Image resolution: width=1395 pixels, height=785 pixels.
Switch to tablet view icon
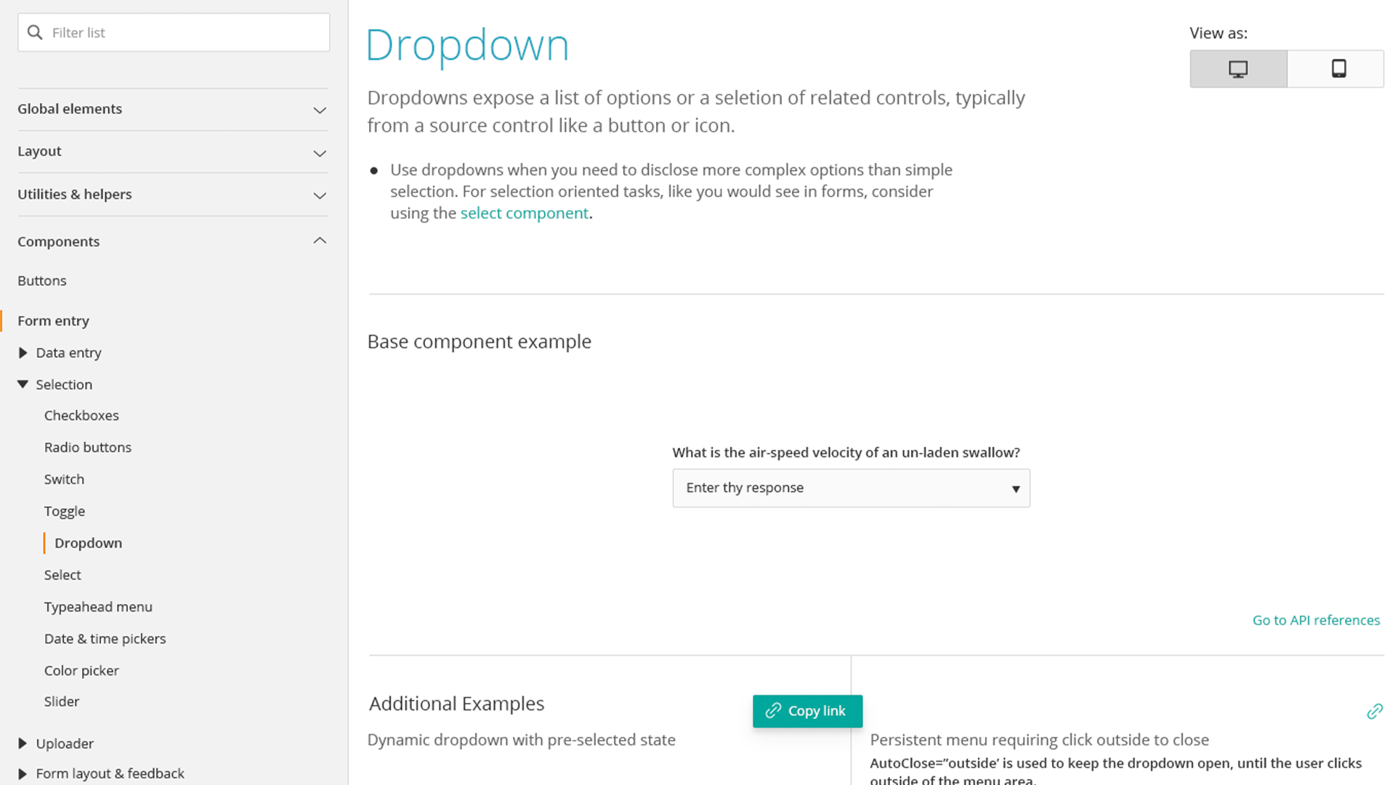point(1338,69)
